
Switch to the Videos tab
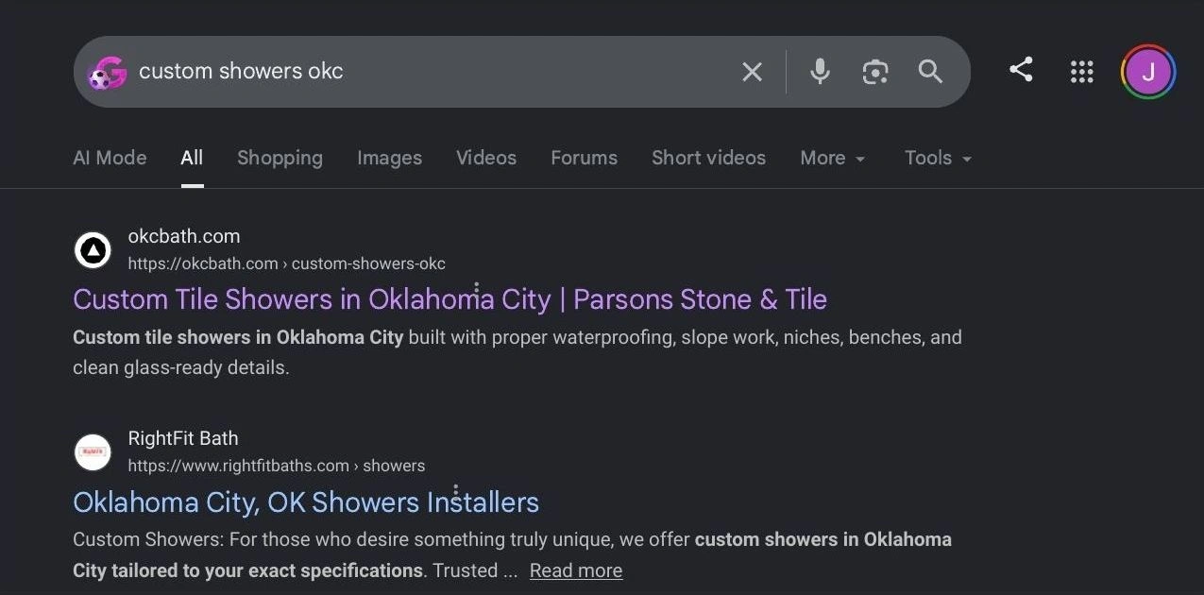(x=486, y=158)
